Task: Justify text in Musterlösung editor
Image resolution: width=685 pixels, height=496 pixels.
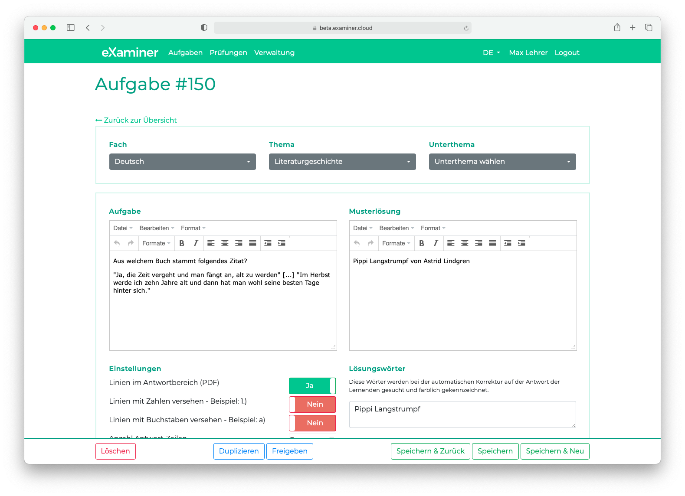Action: pos(492,243)
